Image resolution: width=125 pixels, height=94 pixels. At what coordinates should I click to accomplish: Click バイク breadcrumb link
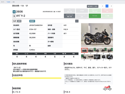[x=2, y=2]
